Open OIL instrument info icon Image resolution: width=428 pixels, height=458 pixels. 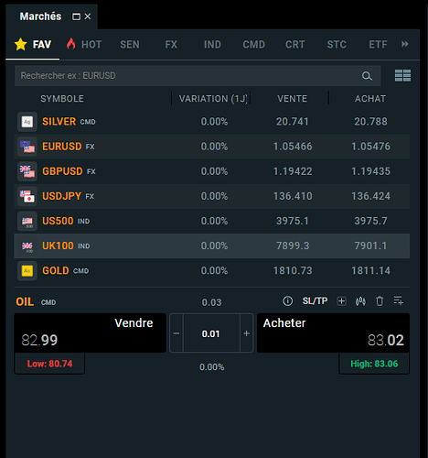click(287, 301)
